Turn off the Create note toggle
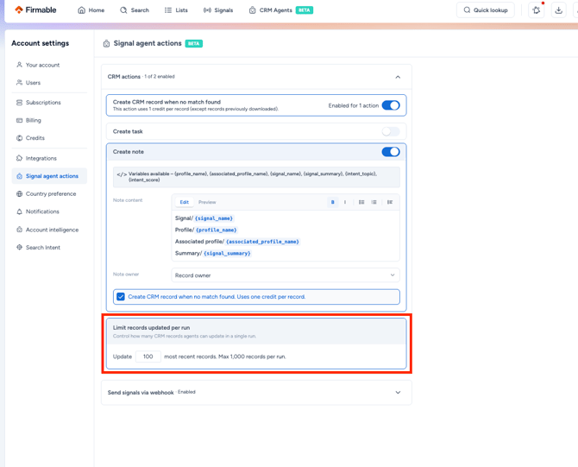 click(391, 152)
